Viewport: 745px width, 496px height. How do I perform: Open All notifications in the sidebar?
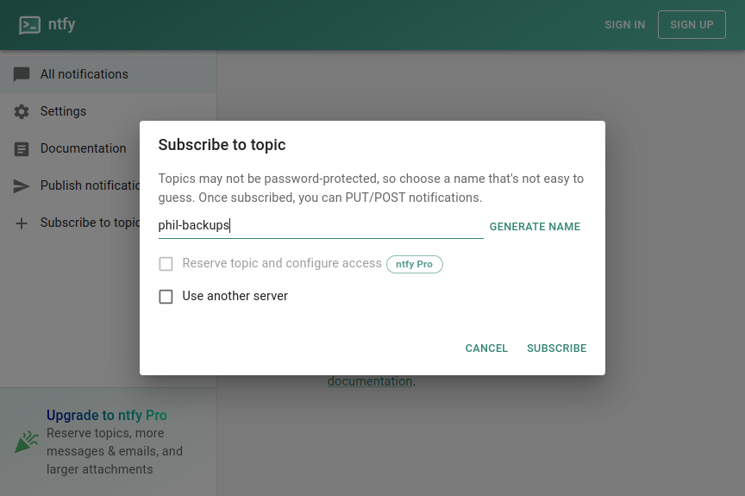click(85, 74)
